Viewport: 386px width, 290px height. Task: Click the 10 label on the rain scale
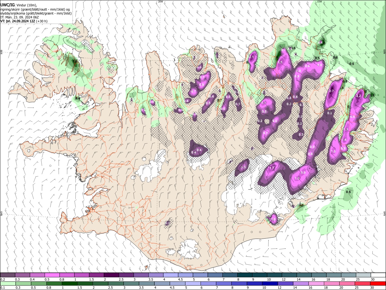point(264,288)
